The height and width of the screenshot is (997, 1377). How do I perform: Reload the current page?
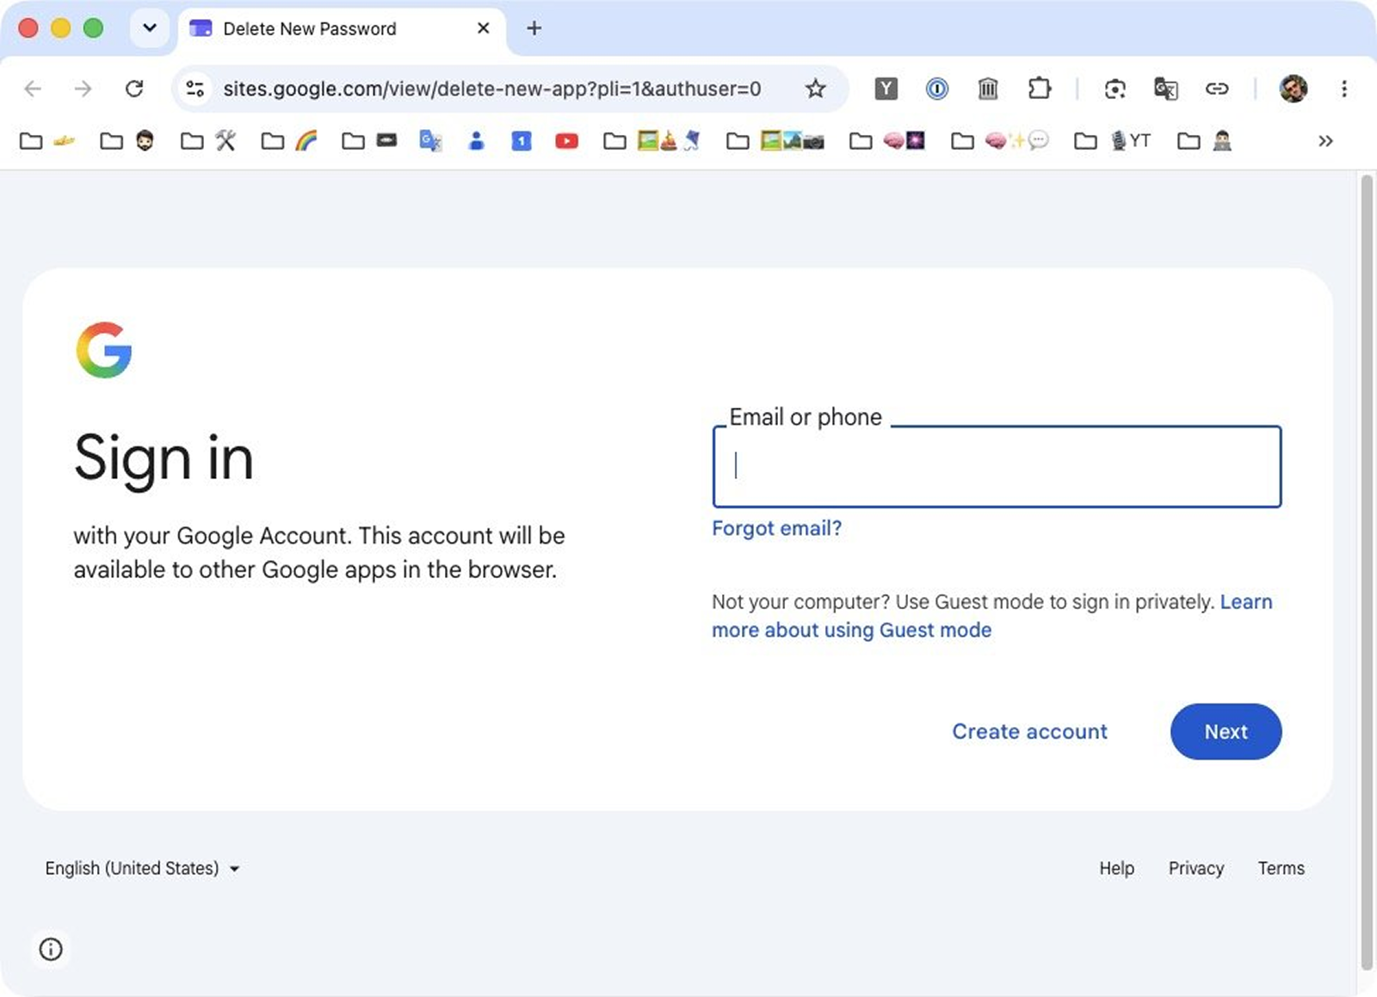pyautogui.click(x=134, y=89)
